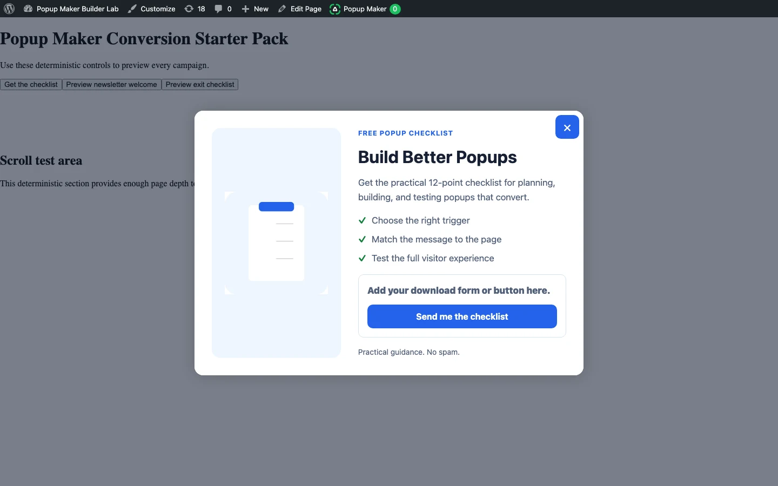
Task: Open the comments bubble showing 0
Action: (x=223, y=9)
